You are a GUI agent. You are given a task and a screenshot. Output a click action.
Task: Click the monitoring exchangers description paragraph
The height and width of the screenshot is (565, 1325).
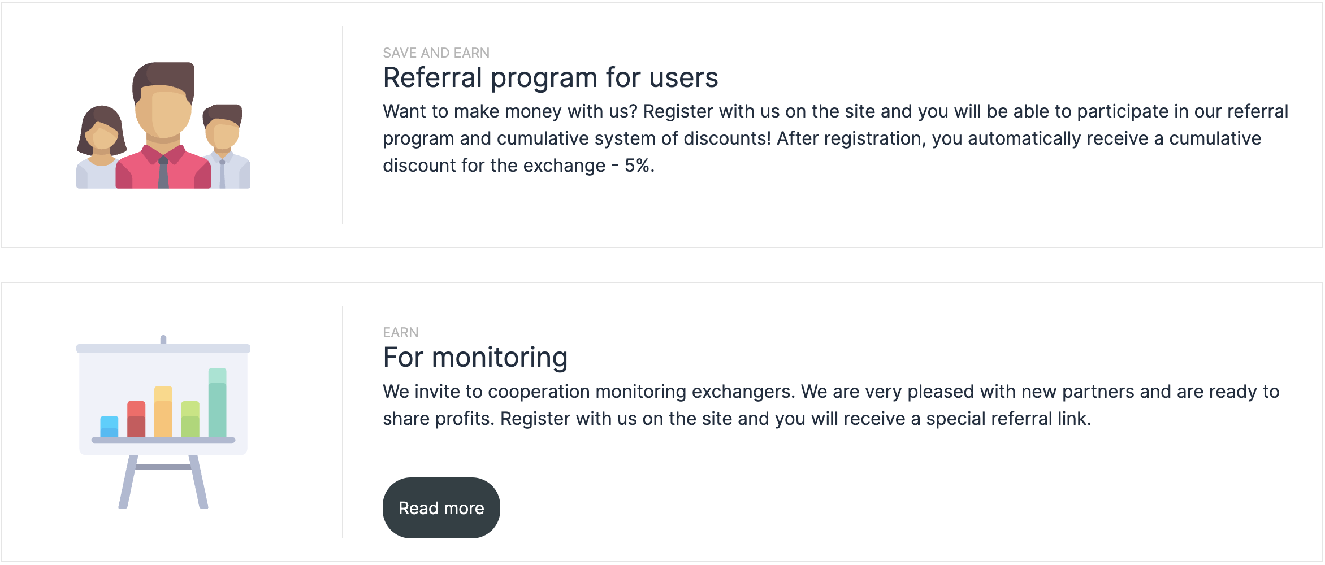[x=830, y=405]
